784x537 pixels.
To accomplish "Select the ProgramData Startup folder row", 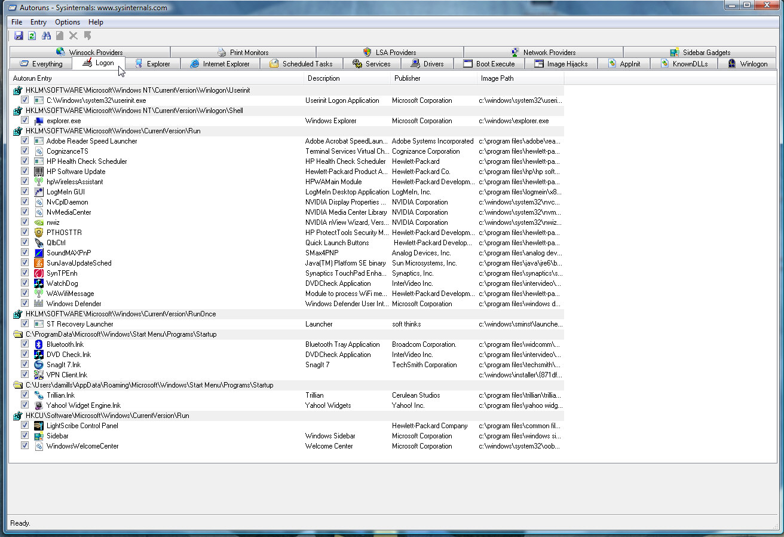I will tap(287, 334).
